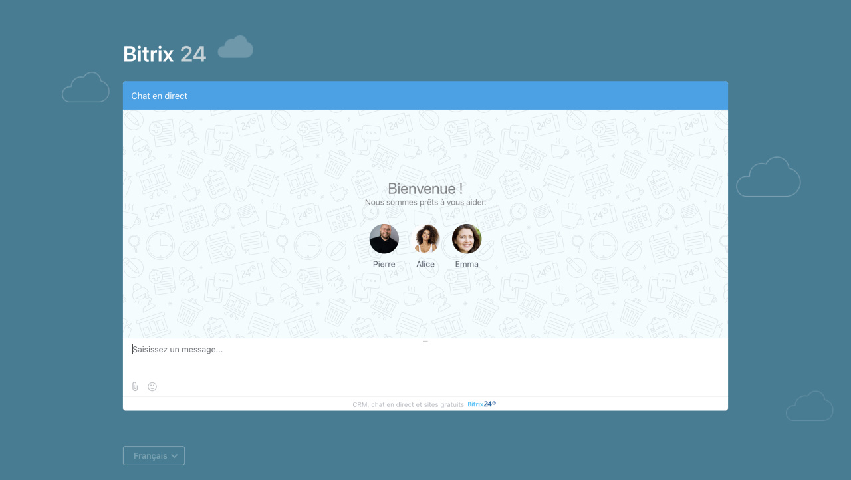The width and height of the screenshot is (851, 480).
Task: Click the Bienvenue ! welcome heading
Action: 425,189
